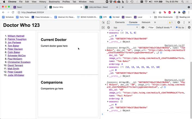This screenshot has width=192, height=119.
Task: Open the Bookmarks menu in the menu bar
Action: click(x=54, y=2)
